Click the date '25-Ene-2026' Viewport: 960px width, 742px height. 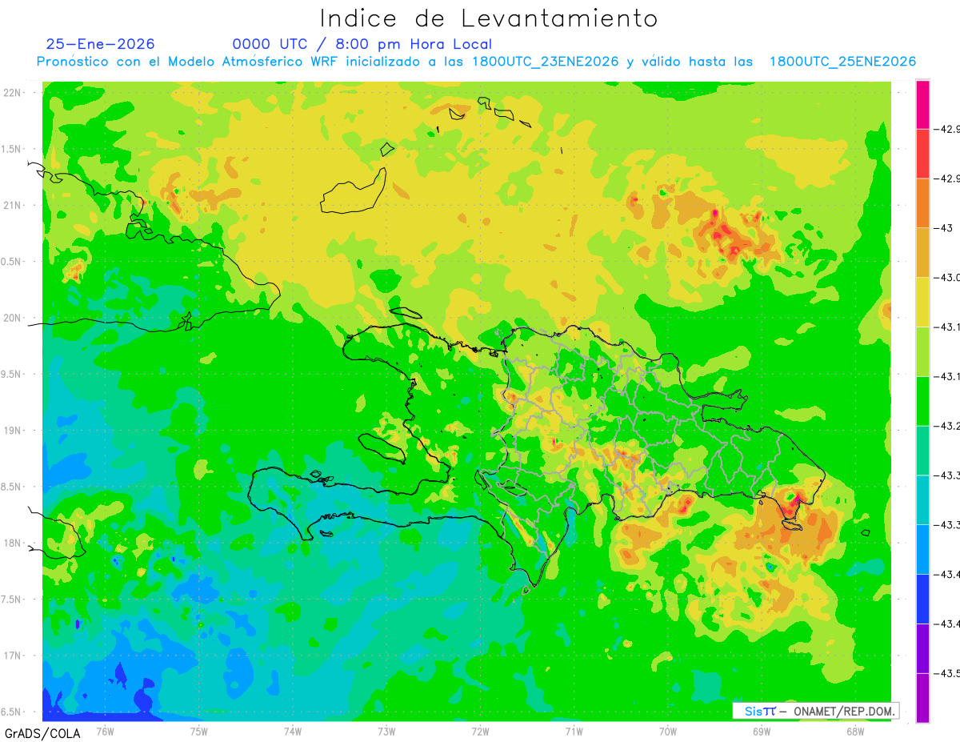click(x=101, y=44)
